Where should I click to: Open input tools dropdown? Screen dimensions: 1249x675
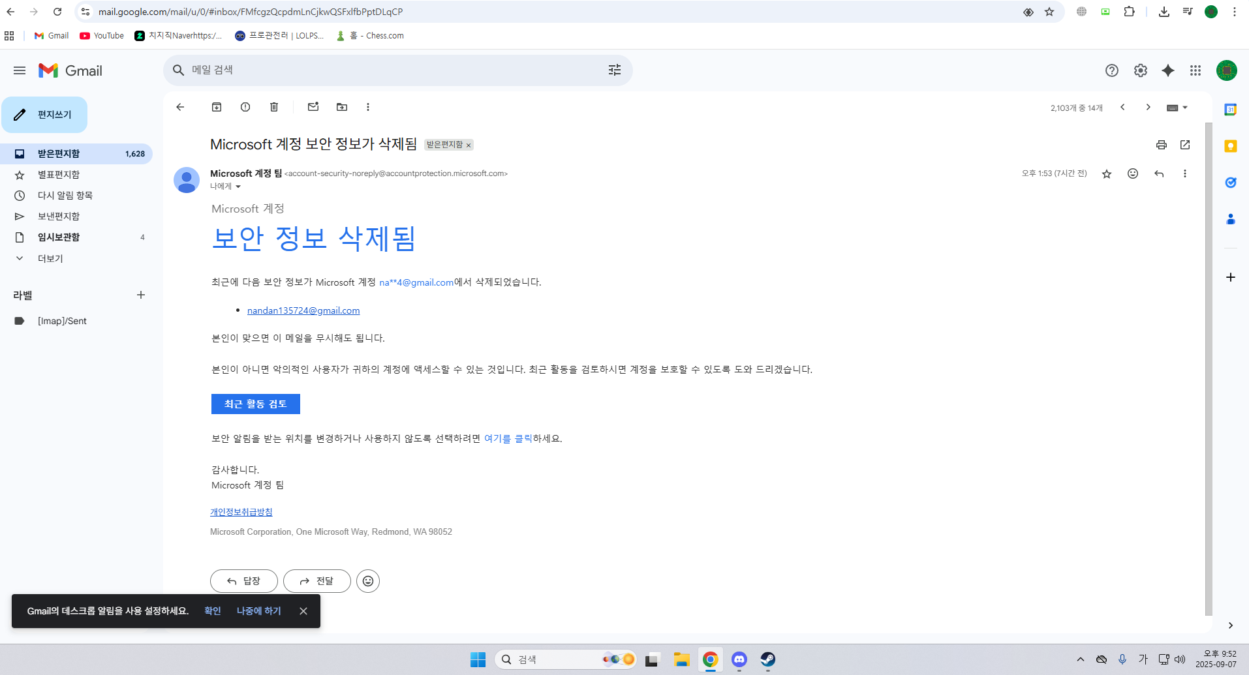1177,108
